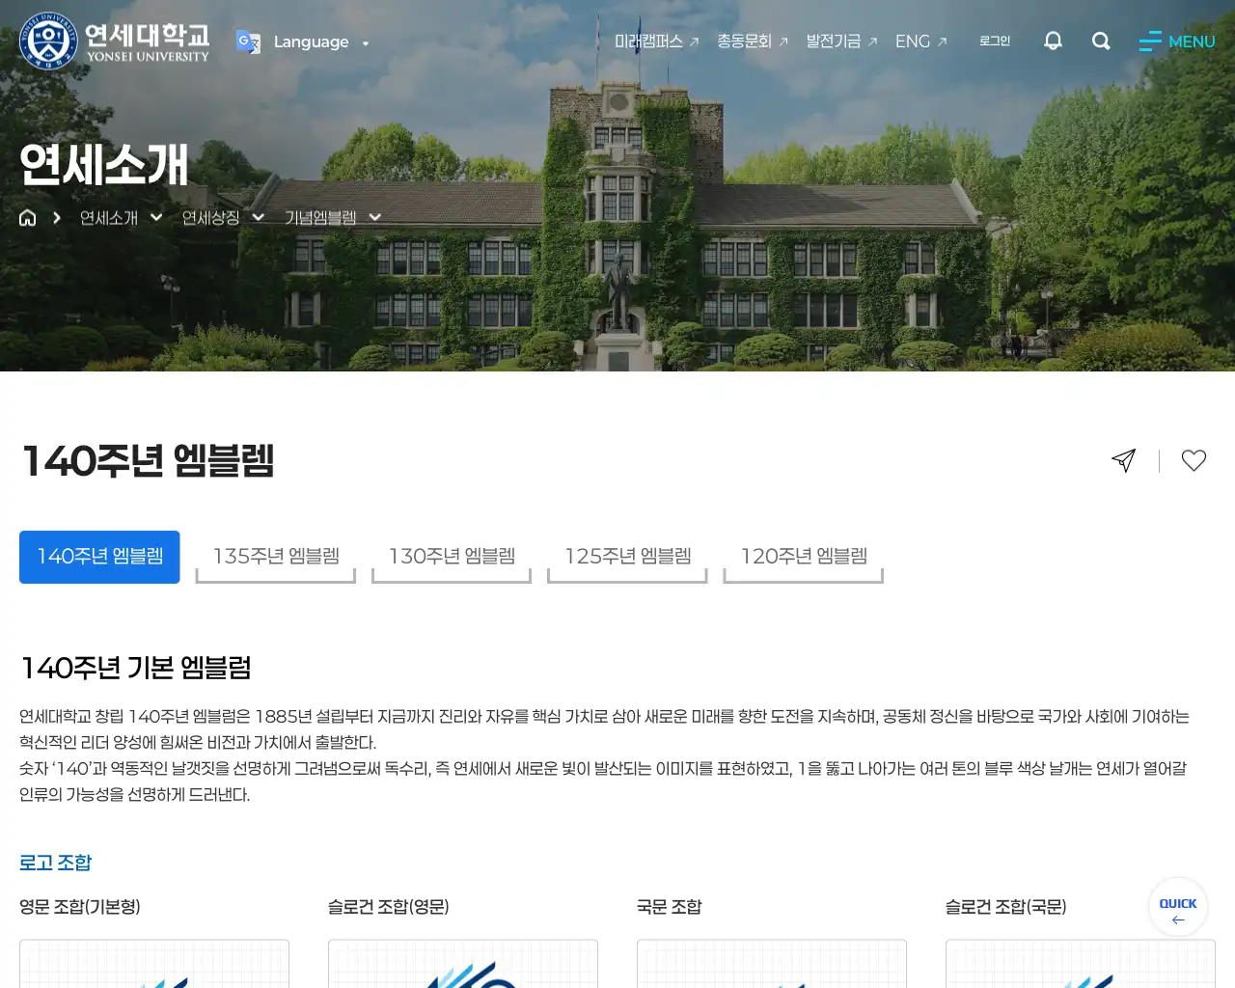This screenshot has width=1235, height=988.
Task: Click the 슬로건 조합(국문) emblem thumbnail
Action: [x=1081, y=964]
